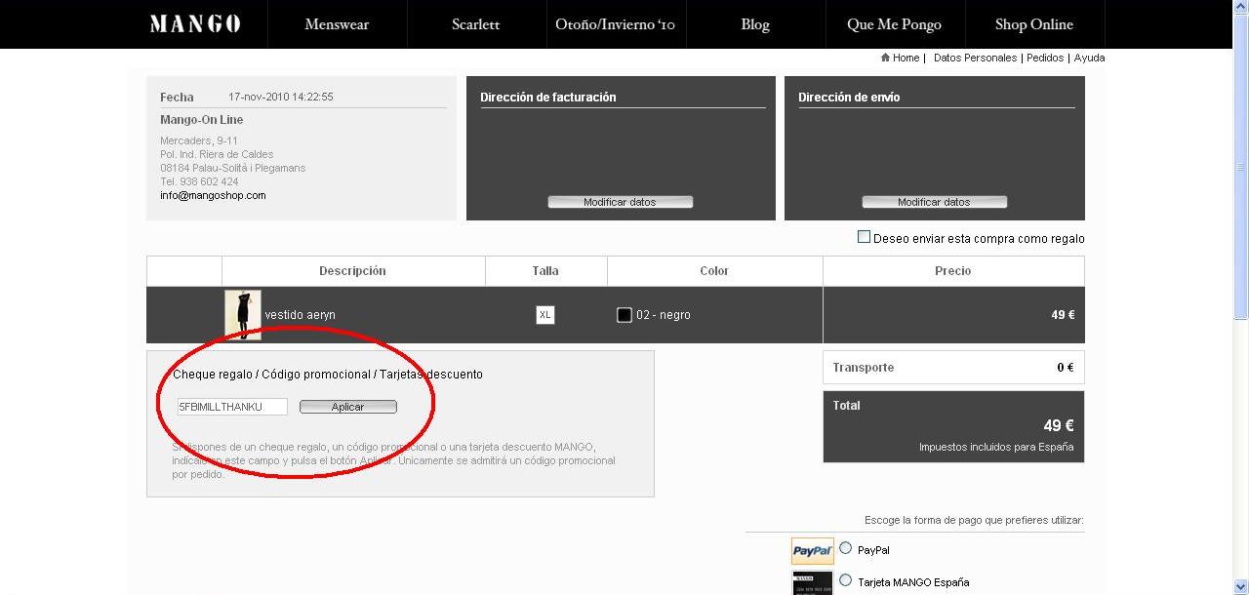Image resolution: width=1249 pixels, height=595 pixels.
Task: Click the 49 € price in product row
Action: (x=1063, y=315)
